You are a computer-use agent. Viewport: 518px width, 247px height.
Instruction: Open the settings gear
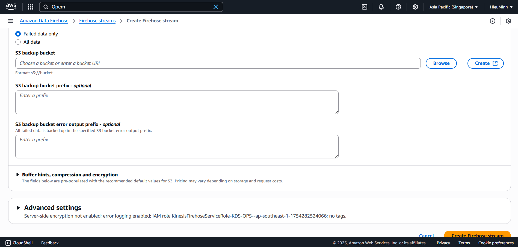pos(415,7)
